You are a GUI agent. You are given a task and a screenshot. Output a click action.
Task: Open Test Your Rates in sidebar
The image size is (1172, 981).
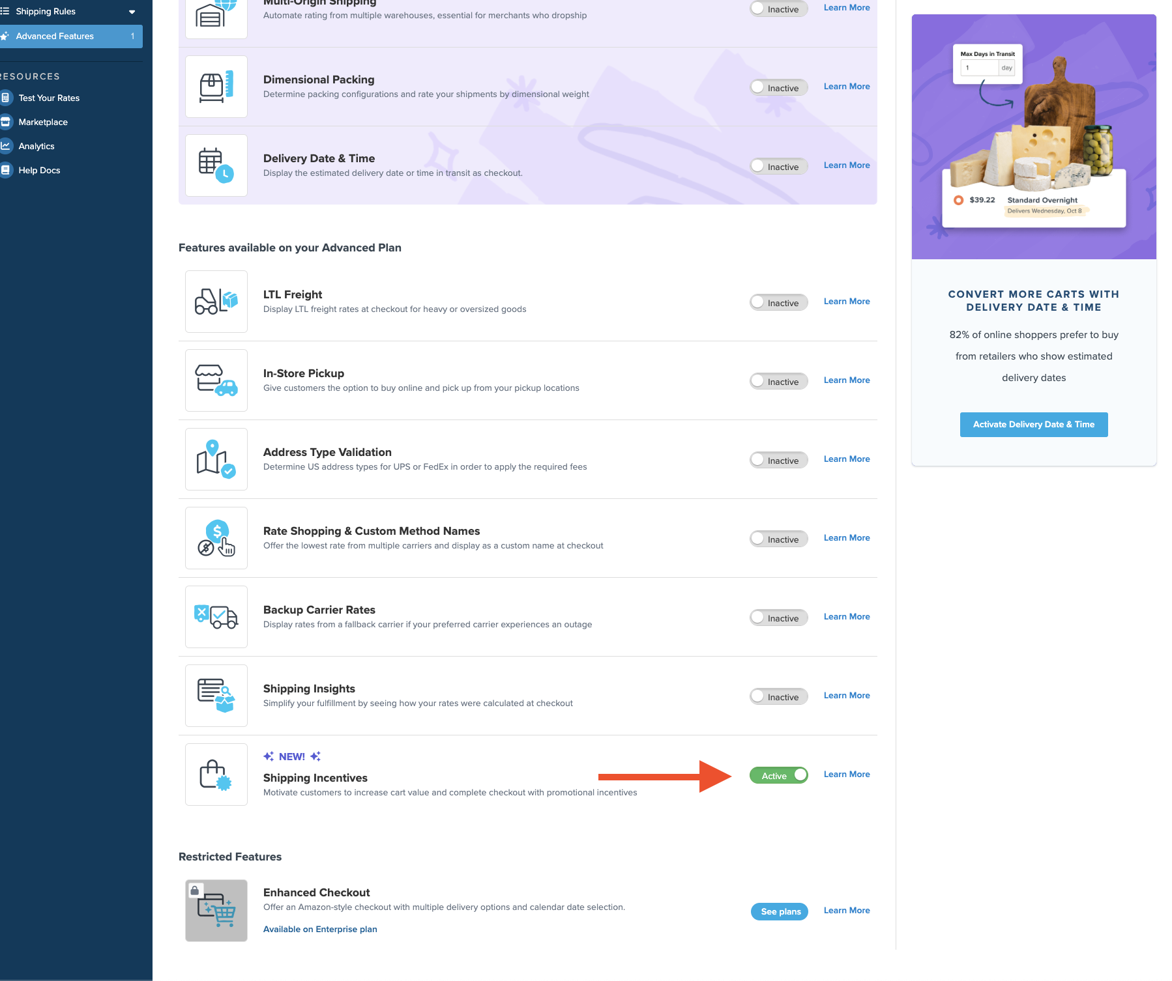pyautogui.click(x=49, y=98)
